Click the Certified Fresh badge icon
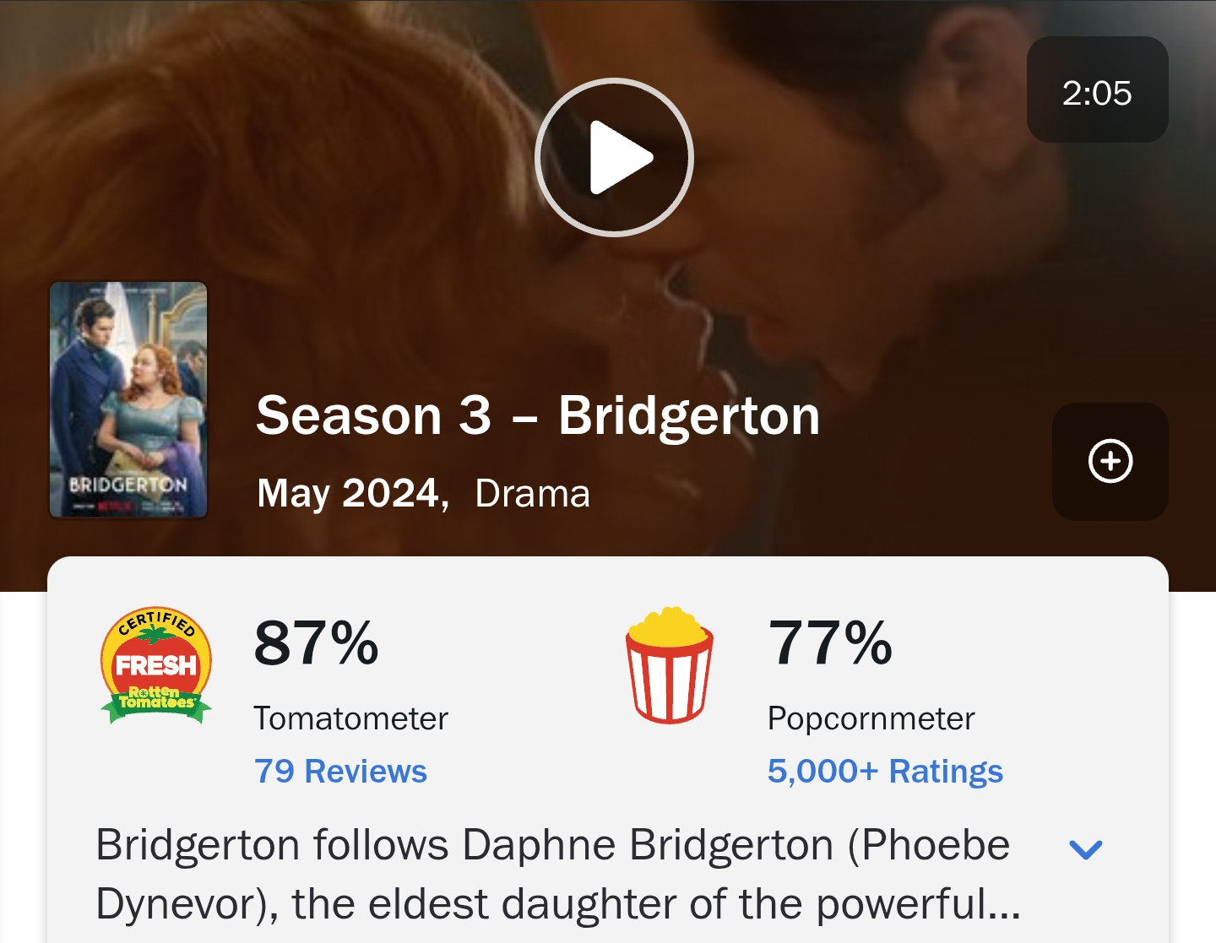 click(156, 665)
